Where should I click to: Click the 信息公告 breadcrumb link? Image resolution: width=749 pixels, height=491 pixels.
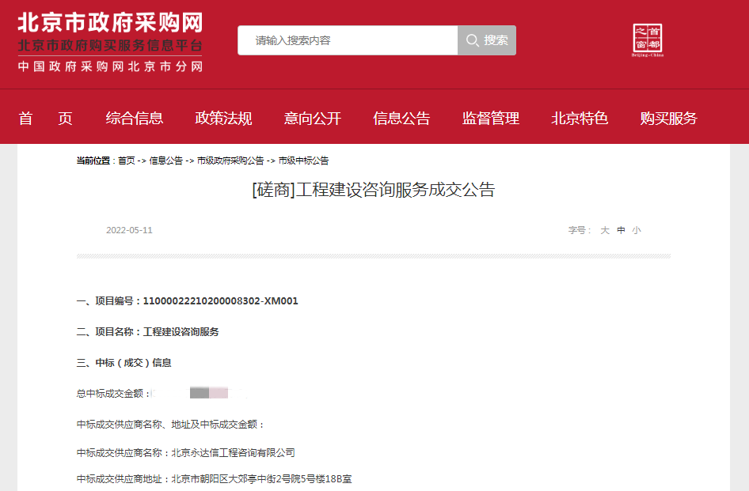(165, 161)
